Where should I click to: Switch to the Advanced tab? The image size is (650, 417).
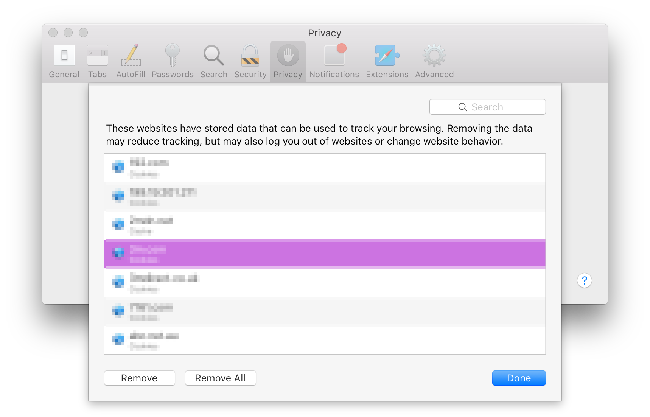click(x=434, y=61)
